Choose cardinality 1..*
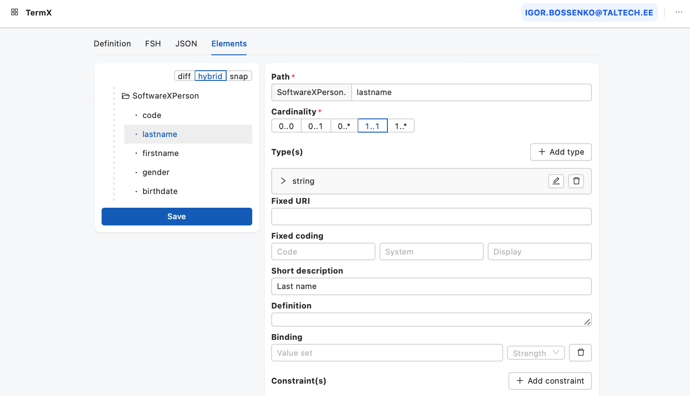This screenshot has width=690, height=396. tap(401, 126)
